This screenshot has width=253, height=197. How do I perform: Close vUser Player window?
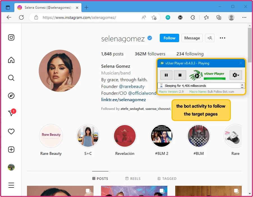(x=241, y=63)
